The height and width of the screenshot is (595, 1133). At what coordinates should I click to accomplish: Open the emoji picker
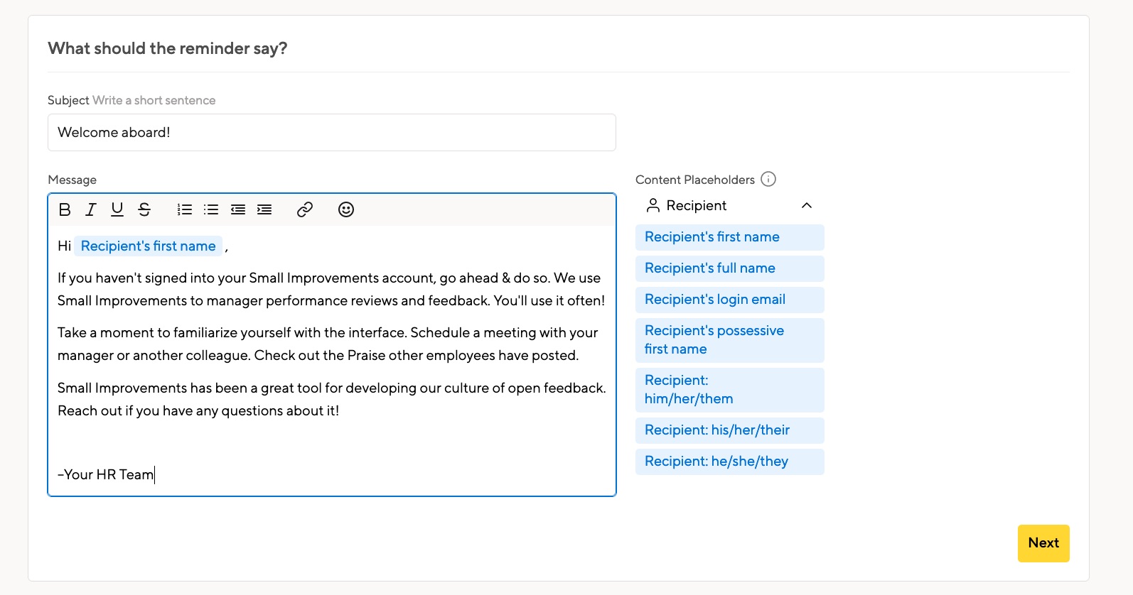click(x=346, y=209)
